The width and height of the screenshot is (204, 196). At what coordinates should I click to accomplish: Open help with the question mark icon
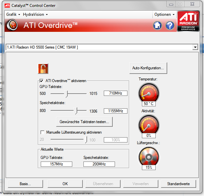(170, 25)
